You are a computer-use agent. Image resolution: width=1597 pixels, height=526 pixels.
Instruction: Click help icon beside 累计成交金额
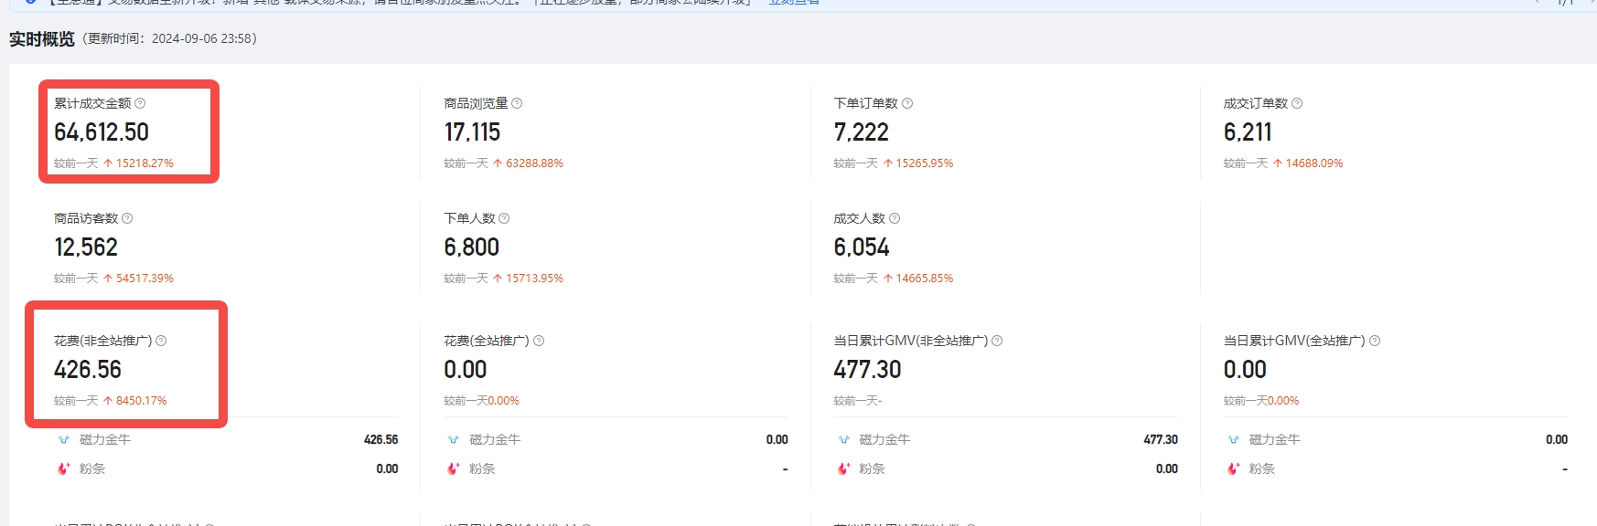point(140,103)
